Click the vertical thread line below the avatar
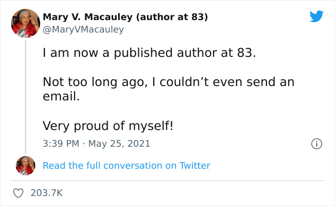This screenshot has height=206, width=335. [25, 96]
